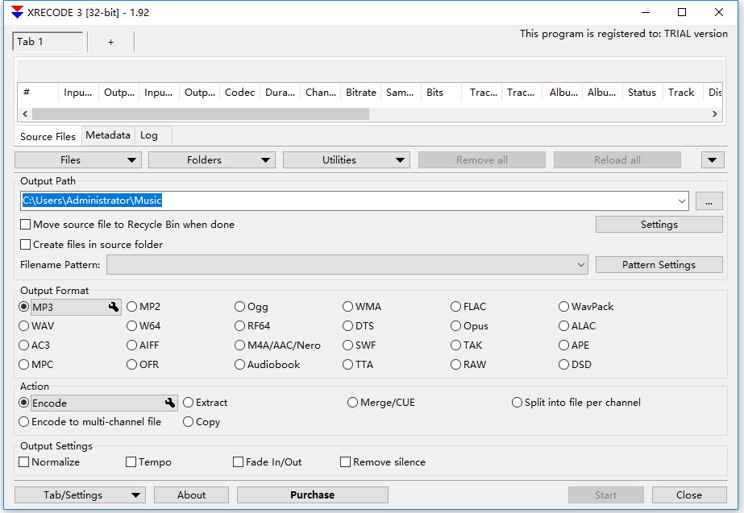This screenshot has width=744, height=513.
Task: Expand the Output Path history dropdown
Action: [682, 201]
